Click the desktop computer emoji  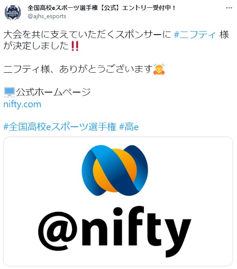coord(10,92)
